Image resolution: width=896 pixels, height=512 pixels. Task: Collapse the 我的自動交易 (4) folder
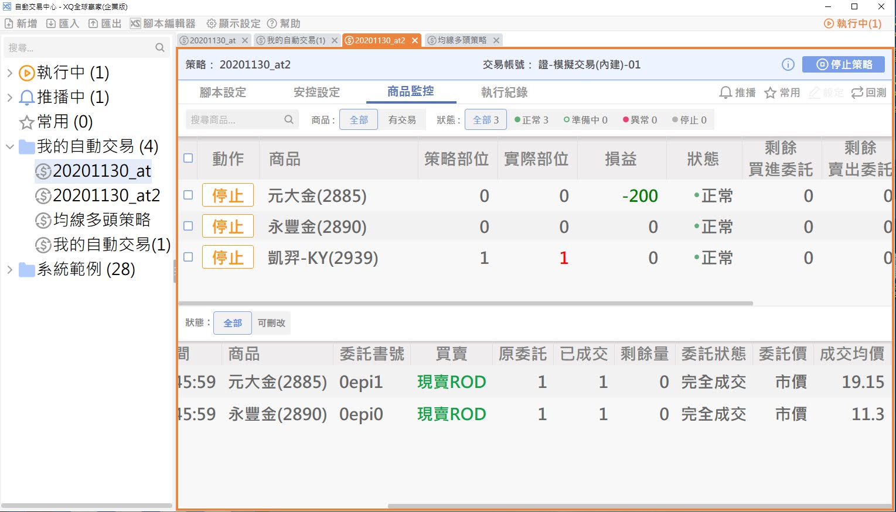click(9, 146)
